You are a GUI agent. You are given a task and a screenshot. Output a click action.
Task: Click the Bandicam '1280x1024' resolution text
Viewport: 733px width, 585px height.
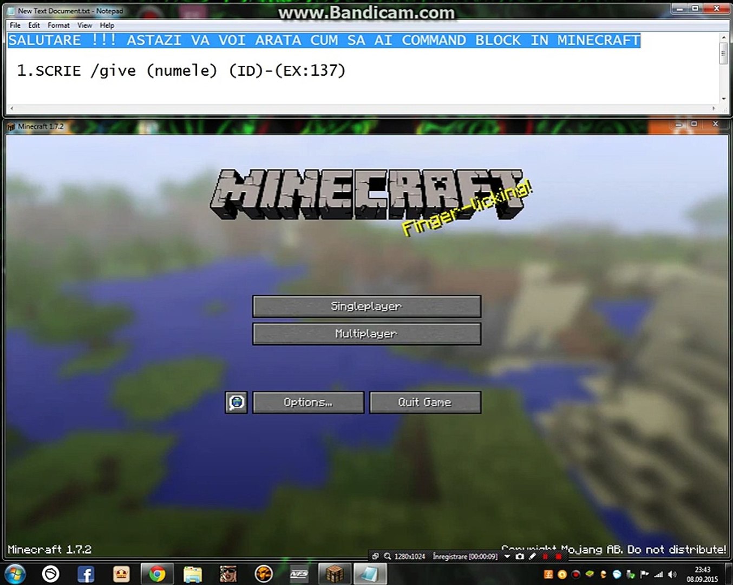click(410, 556)
